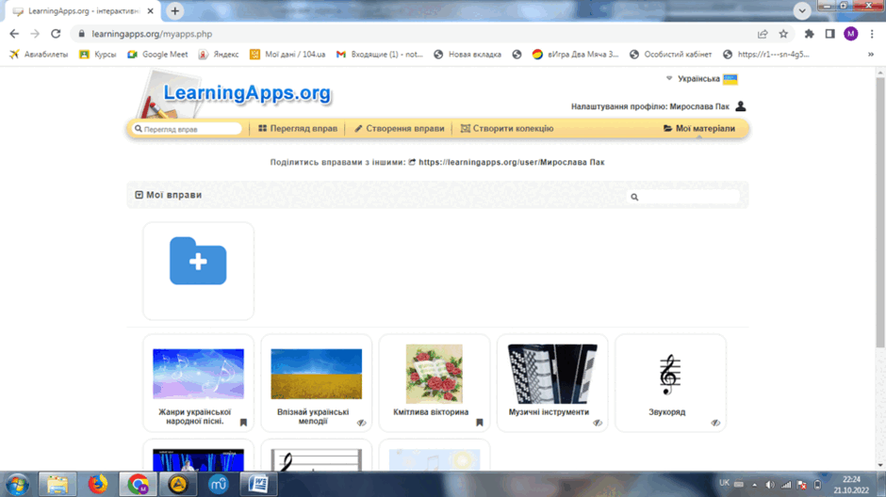Click the Перегляд вправ search field

tap(187, 129)
